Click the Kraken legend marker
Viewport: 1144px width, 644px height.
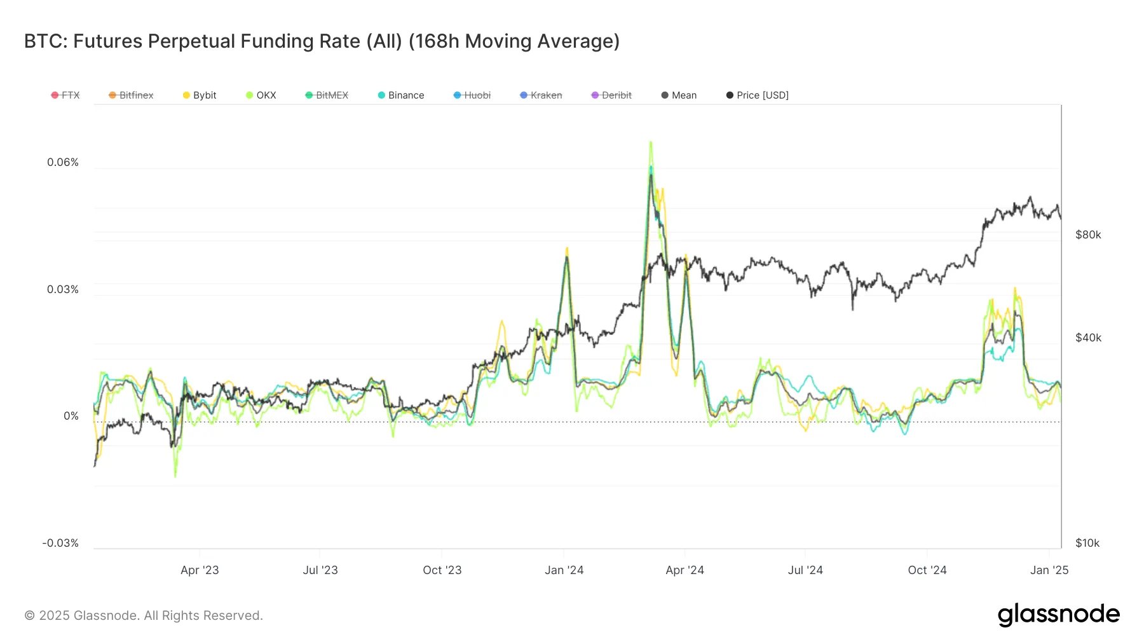522,95
